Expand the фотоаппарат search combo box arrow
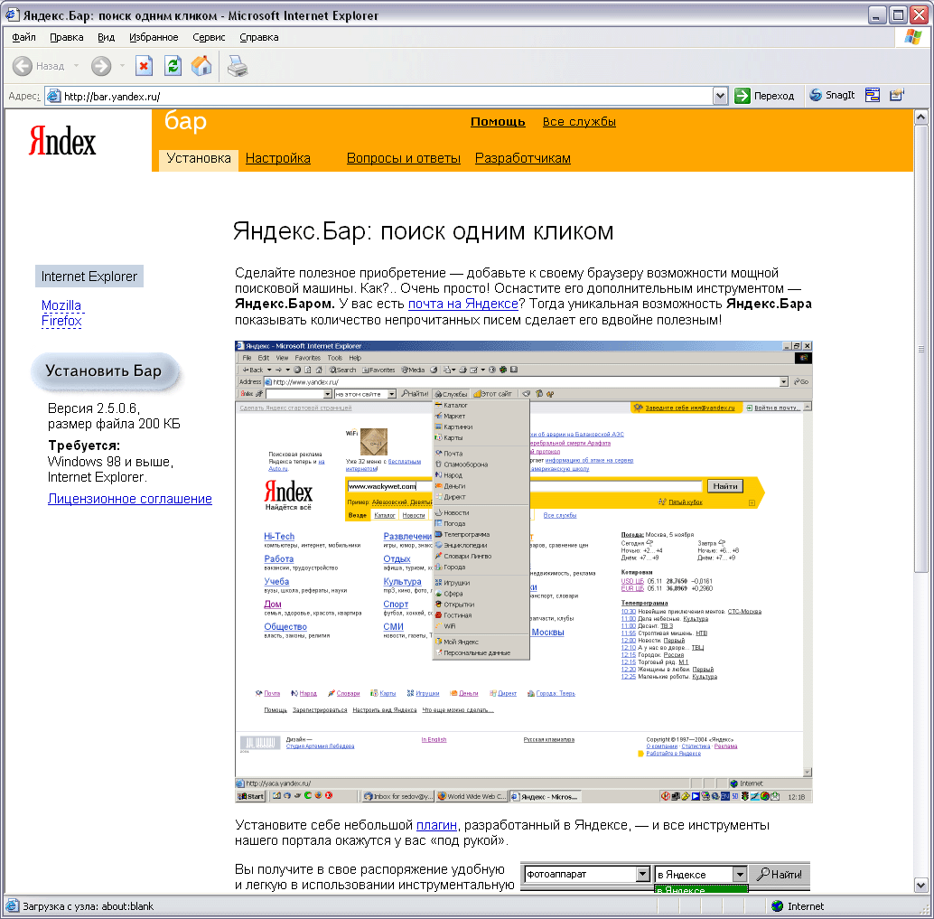 point(642,875)
